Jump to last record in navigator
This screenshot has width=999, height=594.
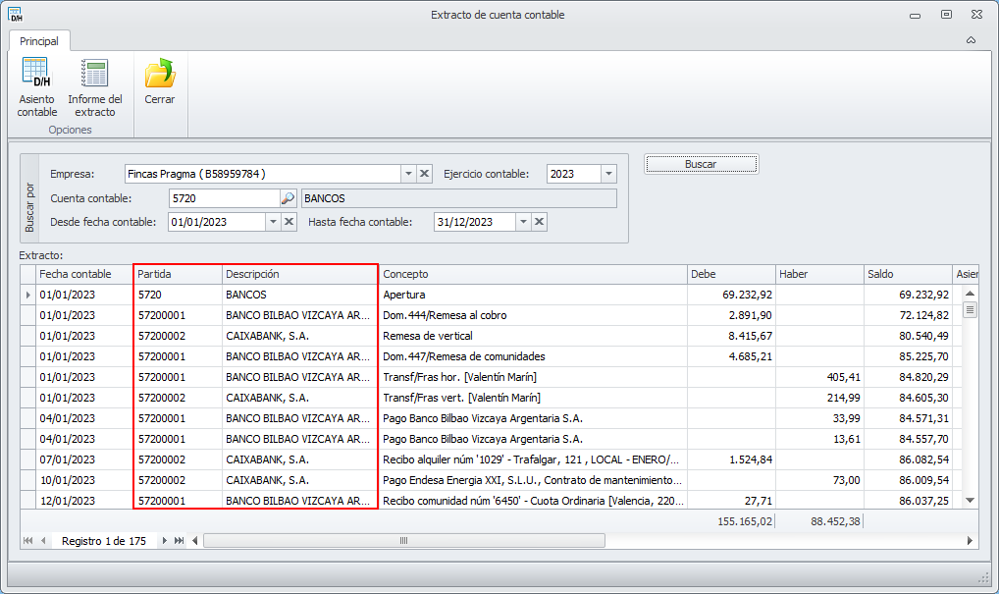(179, 541)
